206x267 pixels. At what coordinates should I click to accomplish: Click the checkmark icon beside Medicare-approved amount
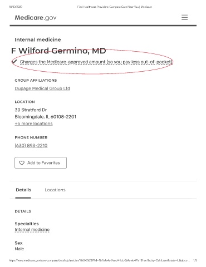coord(14,62)
